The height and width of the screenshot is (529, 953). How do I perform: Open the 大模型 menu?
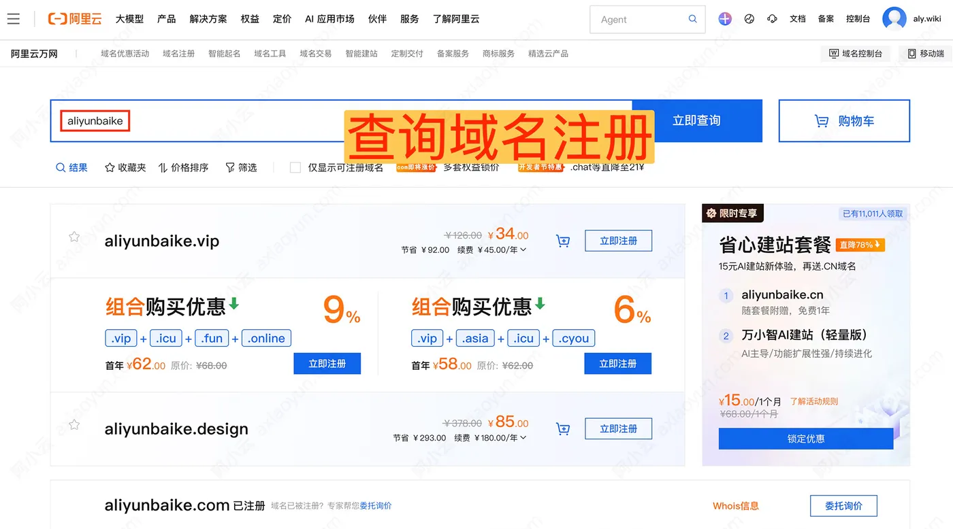129,19
